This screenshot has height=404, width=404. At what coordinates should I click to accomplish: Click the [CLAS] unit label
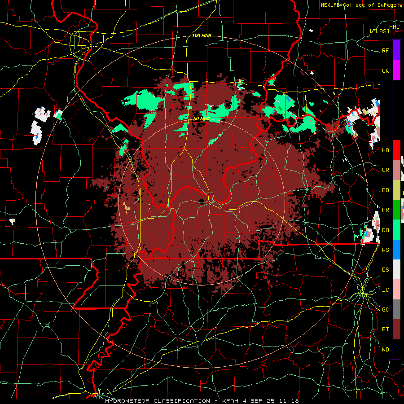click(379, 31)
